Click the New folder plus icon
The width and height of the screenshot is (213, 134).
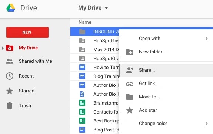click(x=130, y=52)
